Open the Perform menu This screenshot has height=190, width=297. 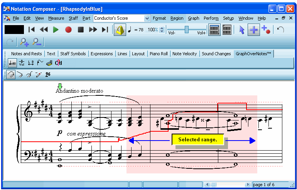click(x=211, y=18)
